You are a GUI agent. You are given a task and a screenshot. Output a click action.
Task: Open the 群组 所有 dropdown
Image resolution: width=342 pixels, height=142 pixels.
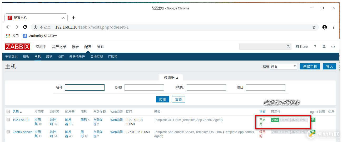[x=284, y=67]
